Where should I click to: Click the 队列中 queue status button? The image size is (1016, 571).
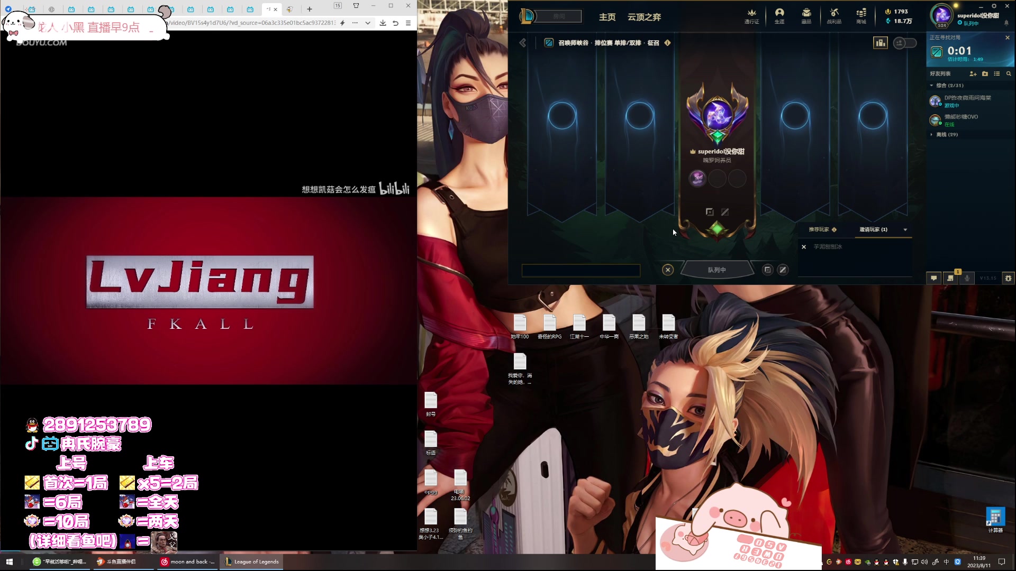pyautogui.click(x=717, y=270)
